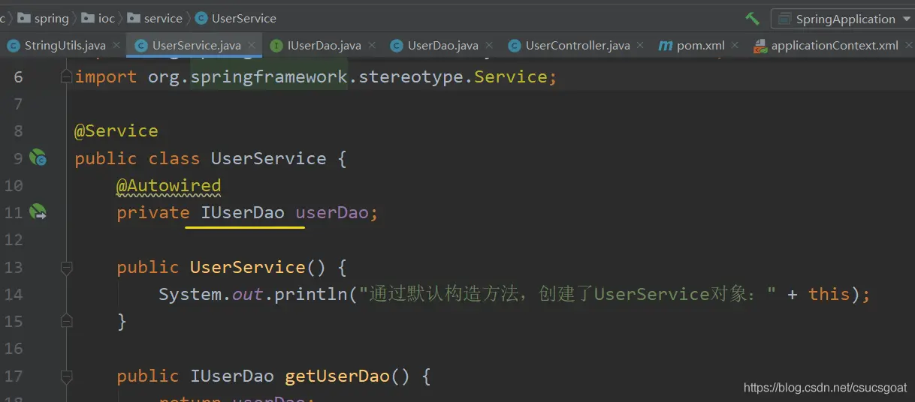This screenshot has height=402, width=915.
Task: Switch to the pom.xml tab
Action: [700, 46]
